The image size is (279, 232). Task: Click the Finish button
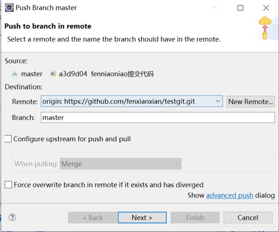pyautogui.click(x=195, y=217)
